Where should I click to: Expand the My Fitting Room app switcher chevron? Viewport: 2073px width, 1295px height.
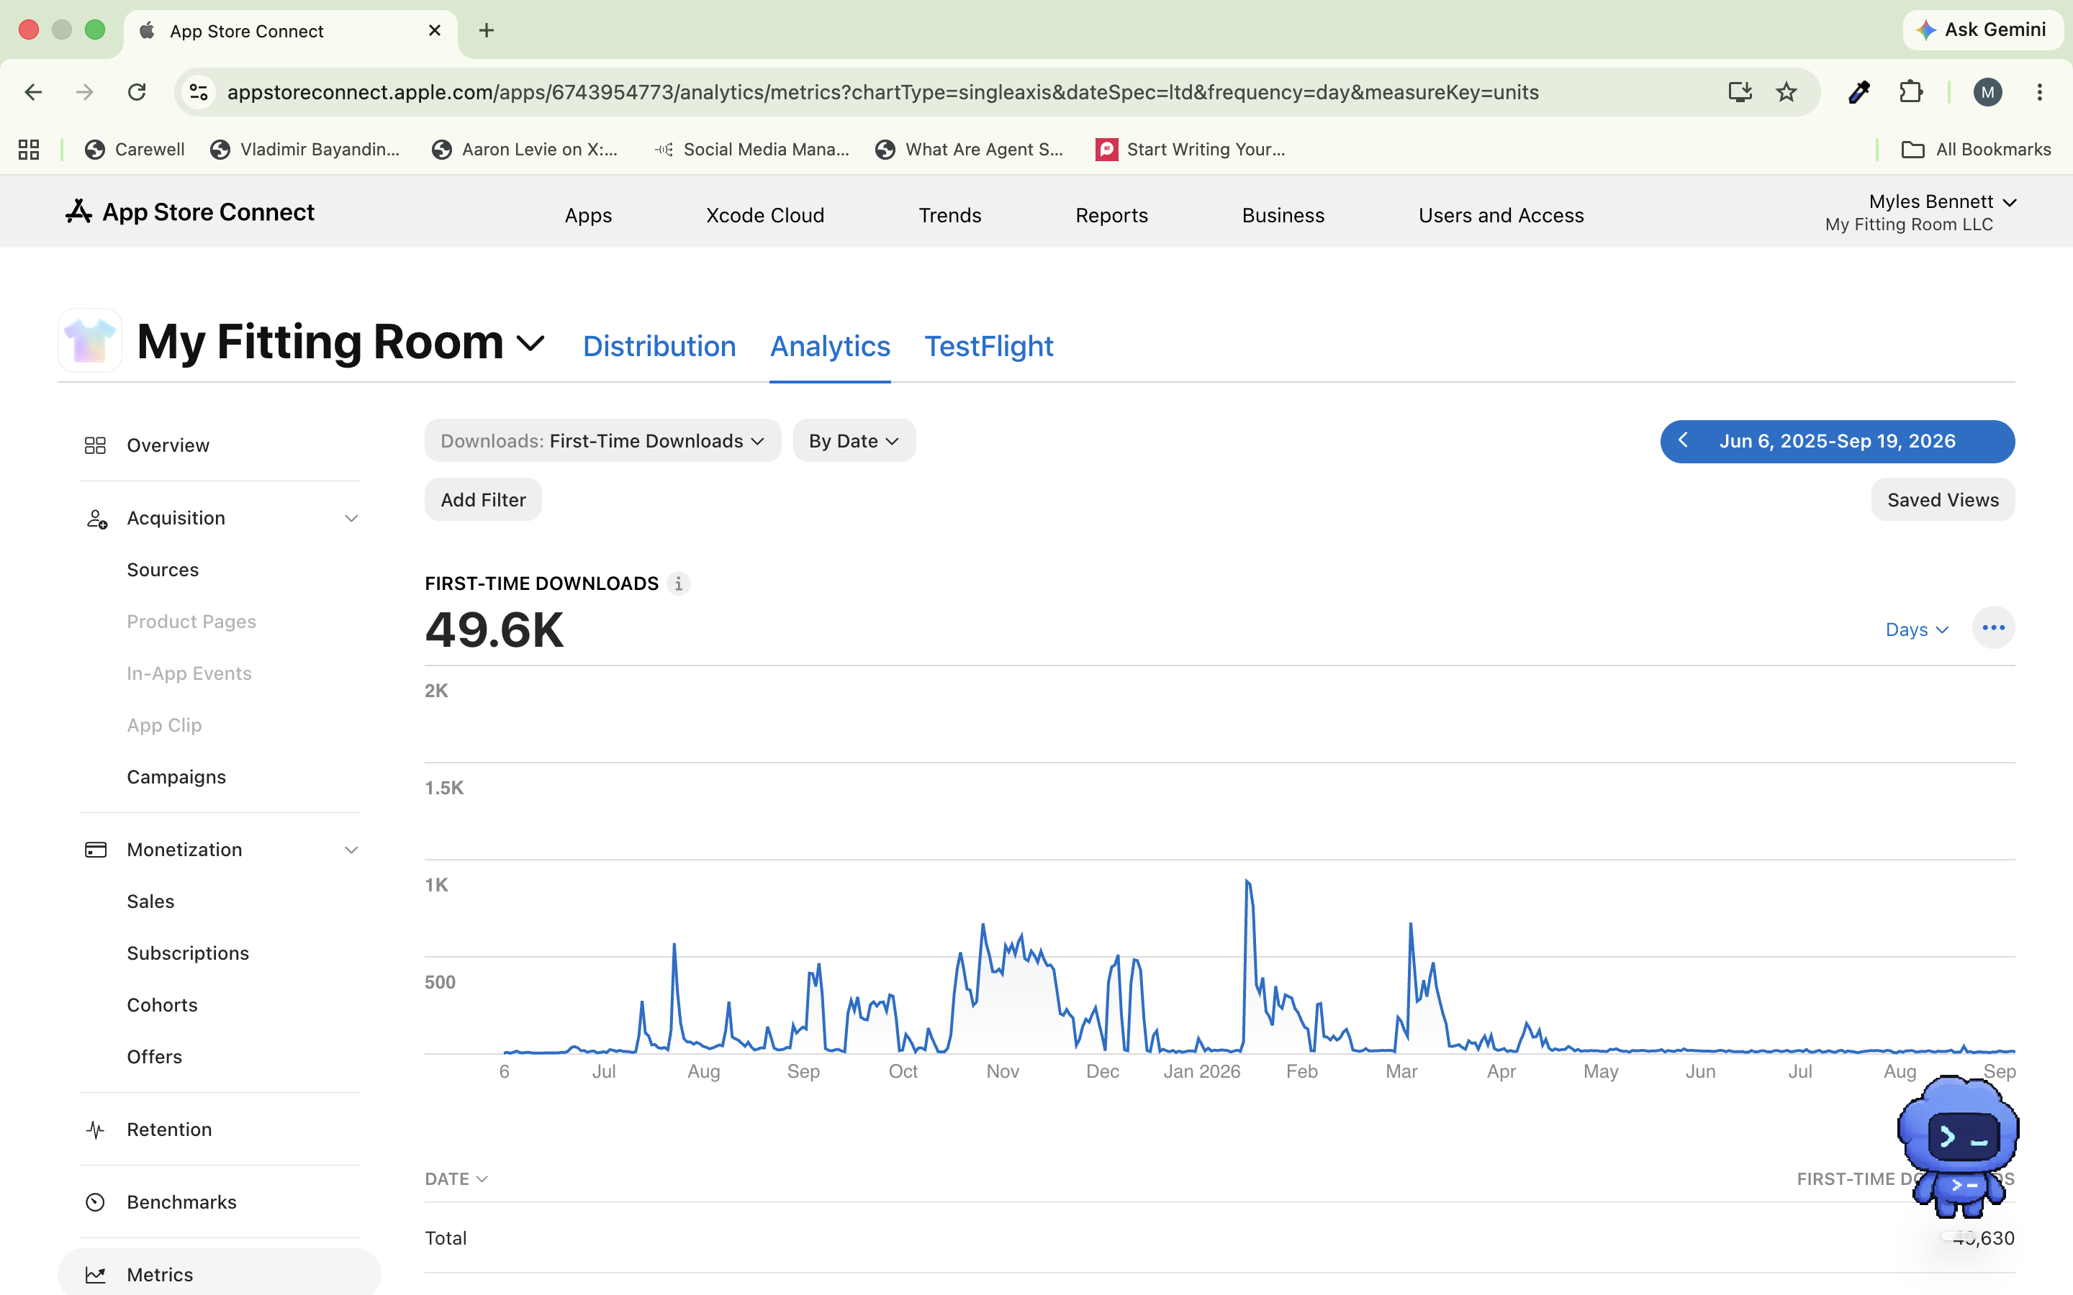pos(530,345)
